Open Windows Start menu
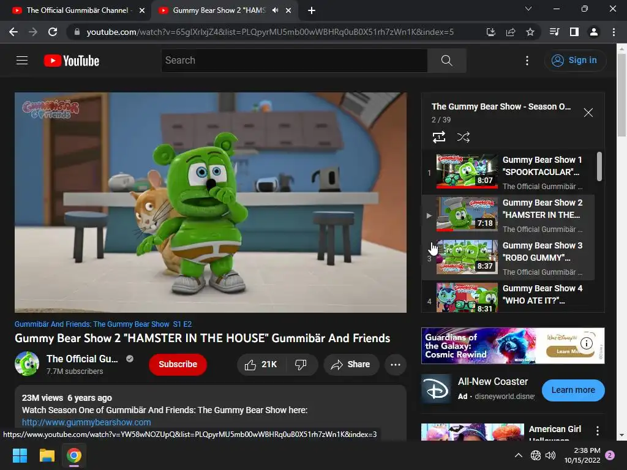 pyautogui.click(x=20, y=455)
